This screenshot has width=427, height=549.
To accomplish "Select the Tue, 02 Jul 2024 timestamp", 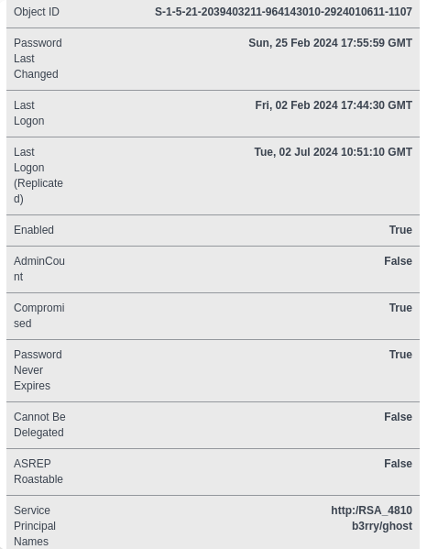I will (333, 152).
